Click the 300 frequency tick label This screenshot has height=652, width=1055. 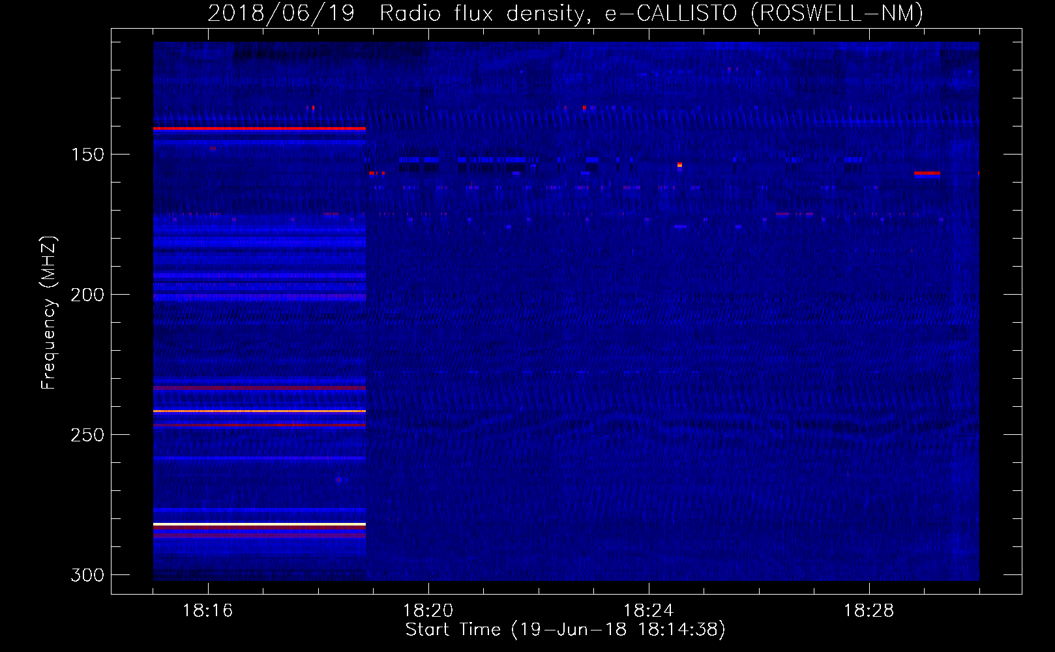(x=87, y=575)
